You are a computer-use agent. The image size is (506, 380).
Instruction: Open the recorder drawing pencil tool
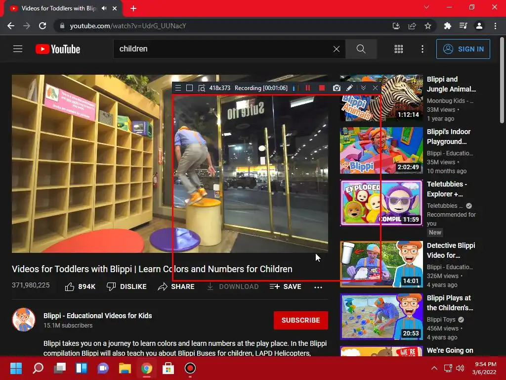(x=349, y=88)
